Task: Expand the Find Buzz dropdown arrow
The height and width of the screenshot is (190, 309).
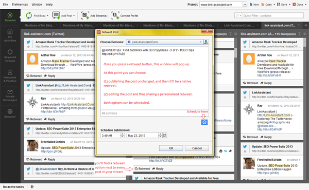Action: 48,15
